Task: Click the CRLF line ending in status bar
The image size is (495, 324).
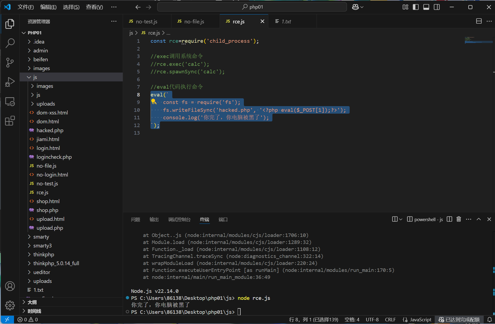Action: (390, 319)
